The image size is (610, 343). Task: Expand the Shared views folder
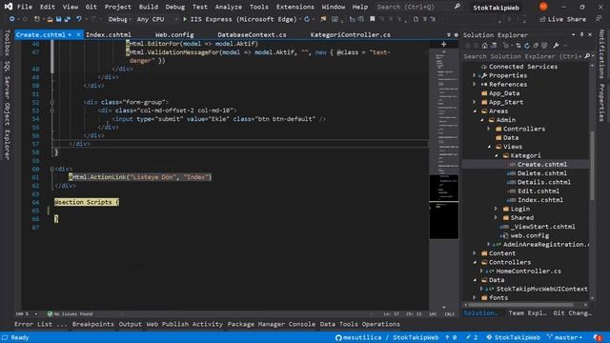pyautogui.click(x=496, y=218)
